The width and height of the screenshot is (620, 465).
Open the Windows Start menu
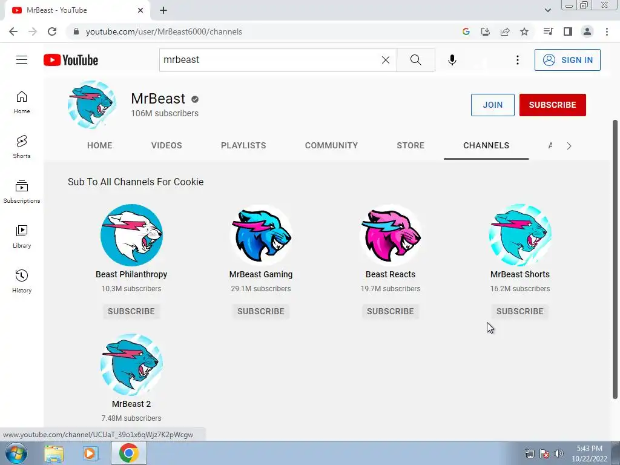[x=16, y=453]
